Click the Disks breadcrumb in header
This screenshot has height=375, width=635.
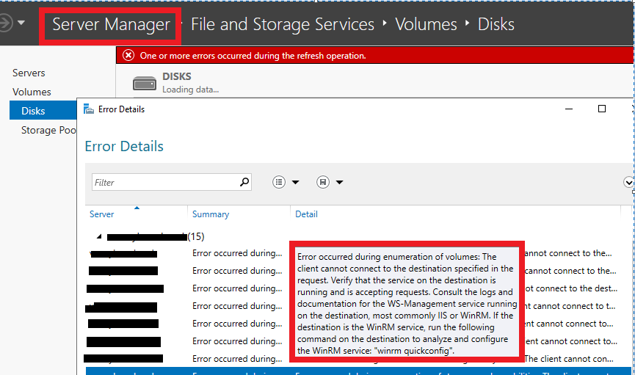(x=496, y=24)
